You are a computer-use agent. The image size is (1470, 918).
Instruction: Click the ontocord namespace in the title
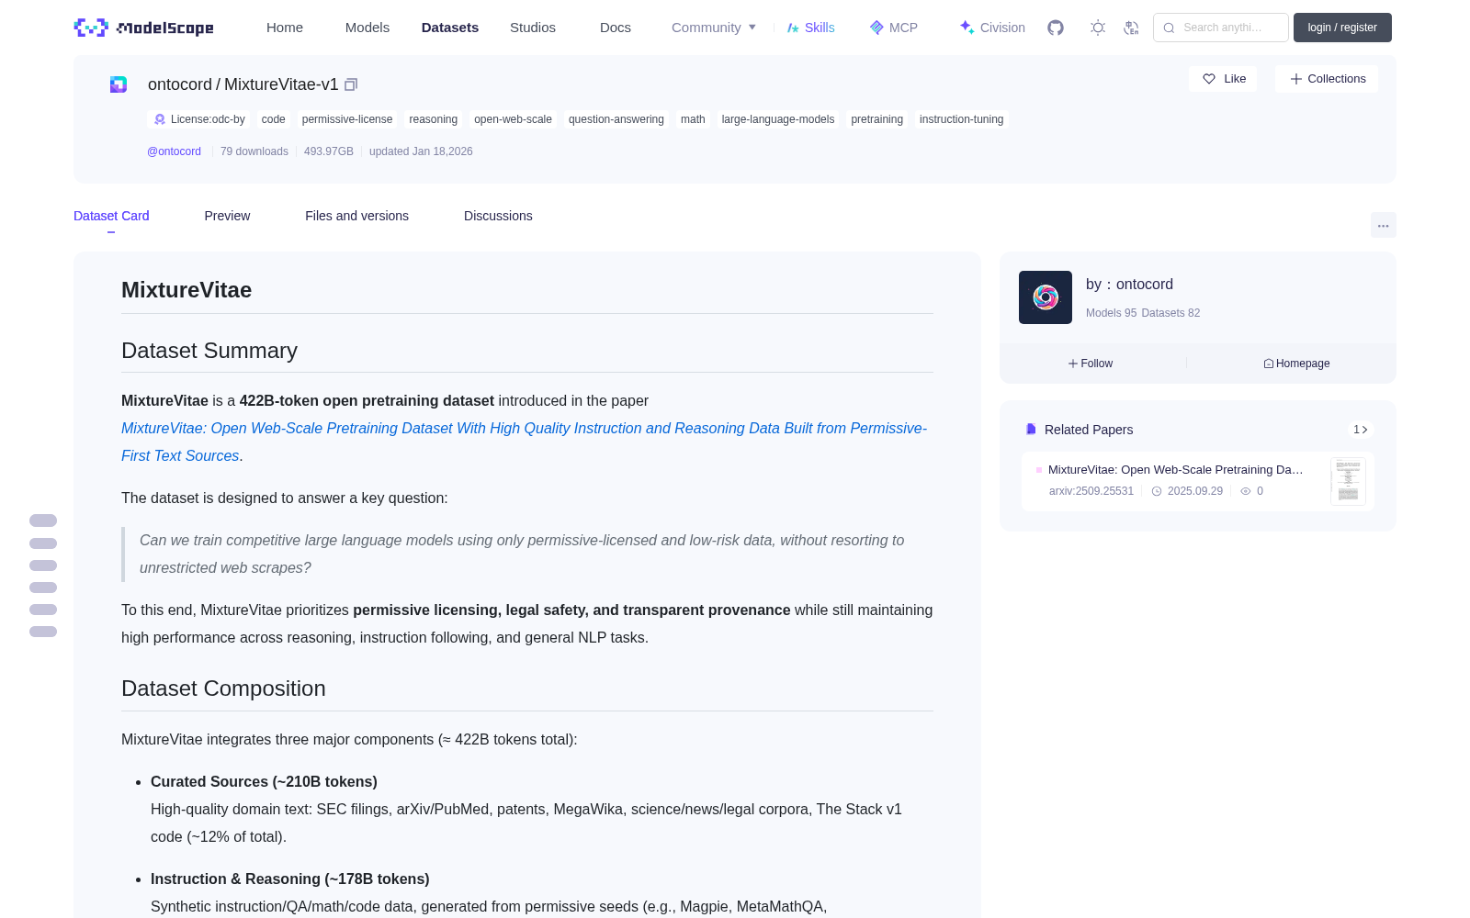180,84
